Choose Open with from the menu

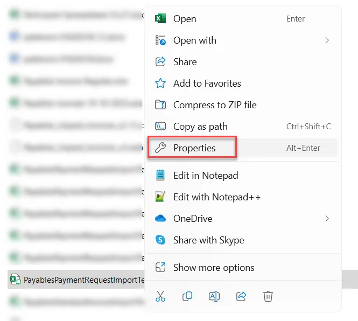point(194,40)
